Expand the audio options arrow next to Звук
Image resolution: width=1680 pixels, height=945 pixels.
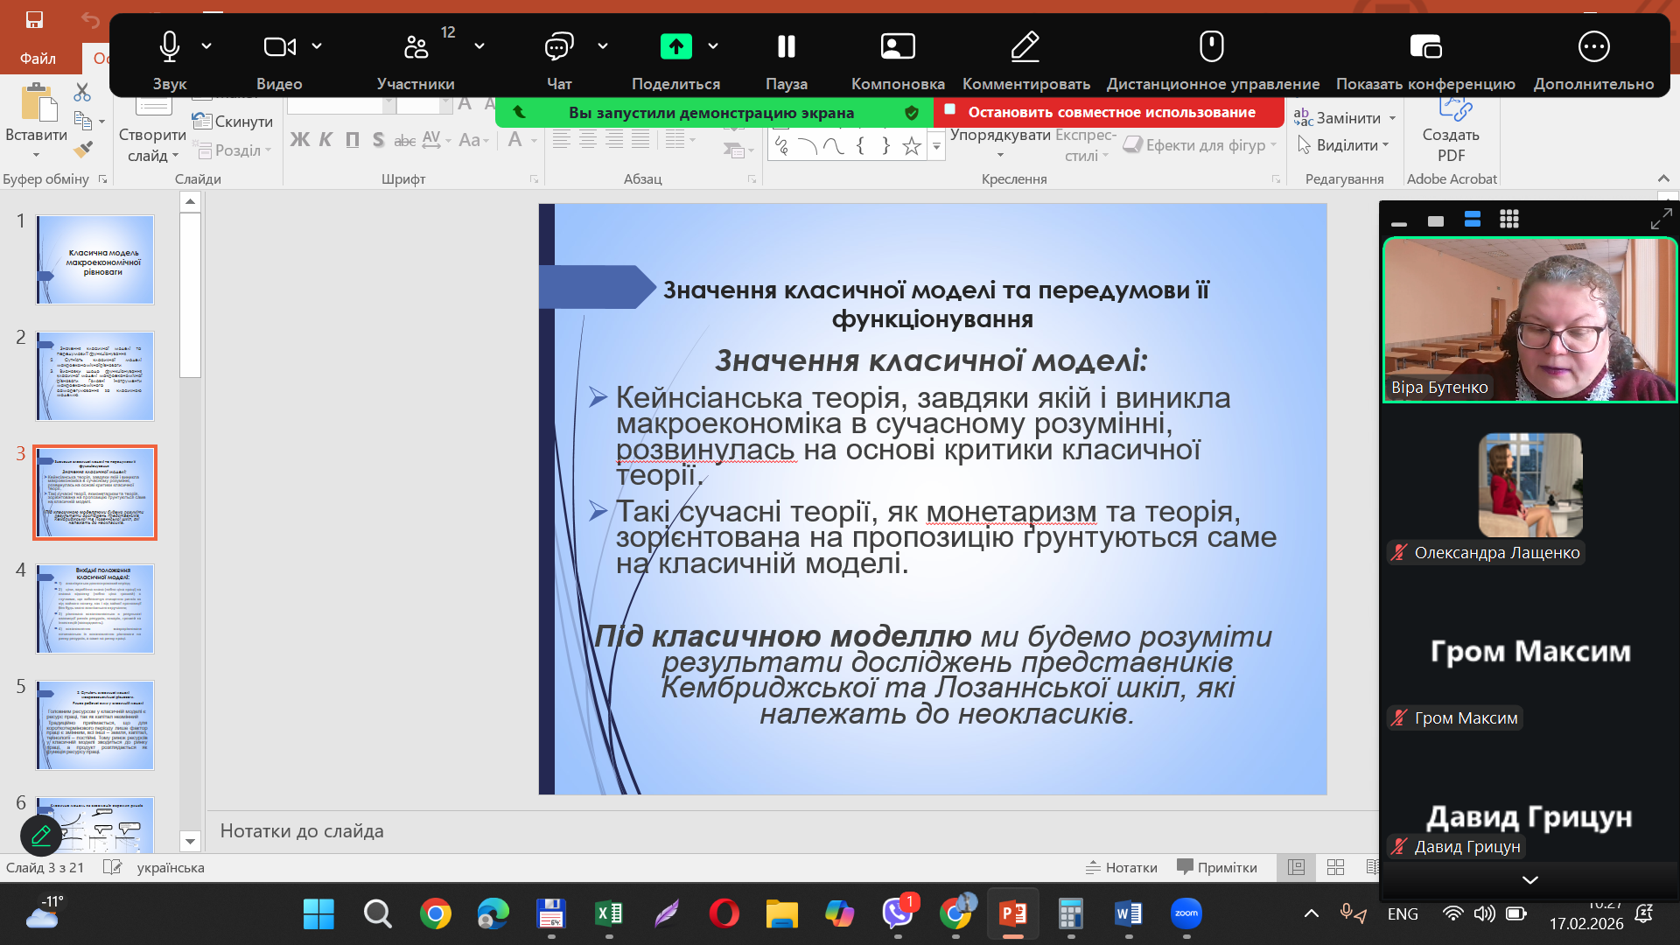(206, 45)
